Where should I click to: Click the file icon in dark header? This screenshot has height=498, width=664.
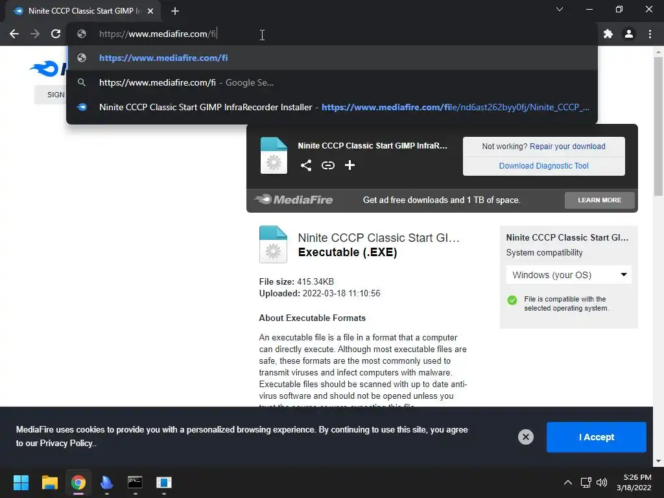(x=274, y=156)
